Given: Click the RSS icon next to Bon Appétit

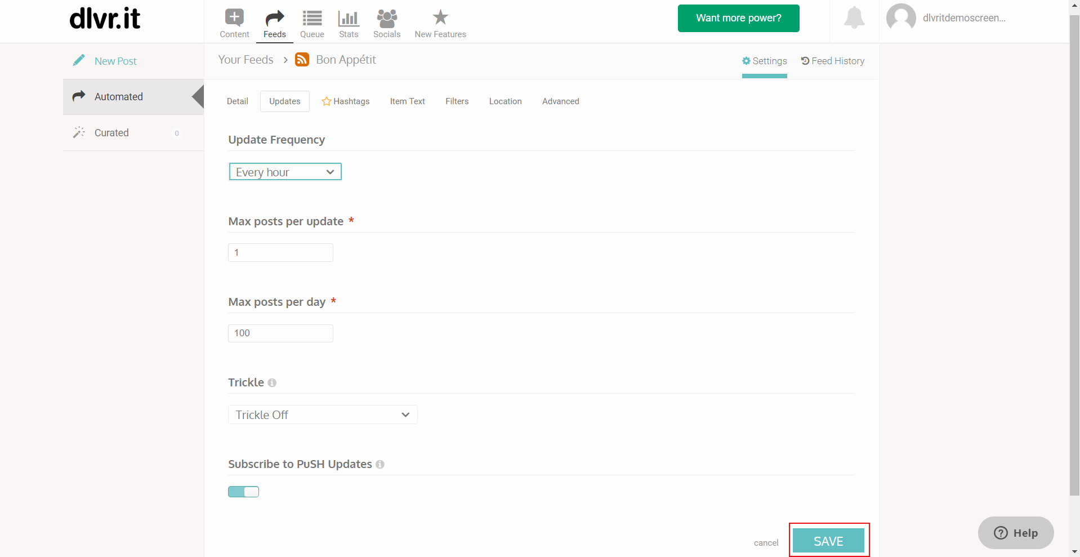Looking at the screenshot, I should click(x=302, y=60).
